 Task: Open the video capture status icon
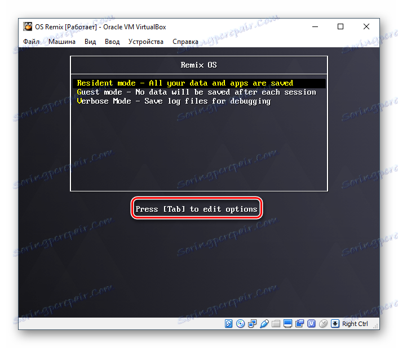(x=299, y=324)
